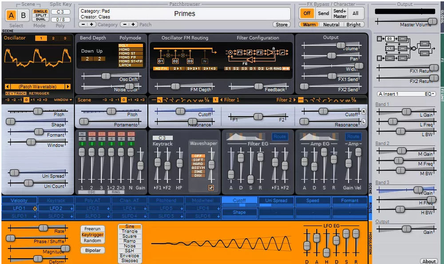Click the Store patch button
Image resolution: width=444 pixels, height=264 pixels.
click(282, 24)
